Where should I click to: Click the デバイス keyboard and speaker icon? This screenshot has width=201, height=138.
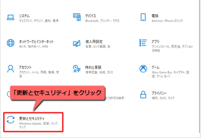pyautogui.click(x=77, y=17)
